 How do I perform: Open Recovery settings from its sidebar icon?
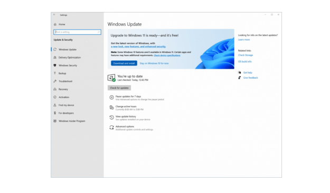coord(55,89)
